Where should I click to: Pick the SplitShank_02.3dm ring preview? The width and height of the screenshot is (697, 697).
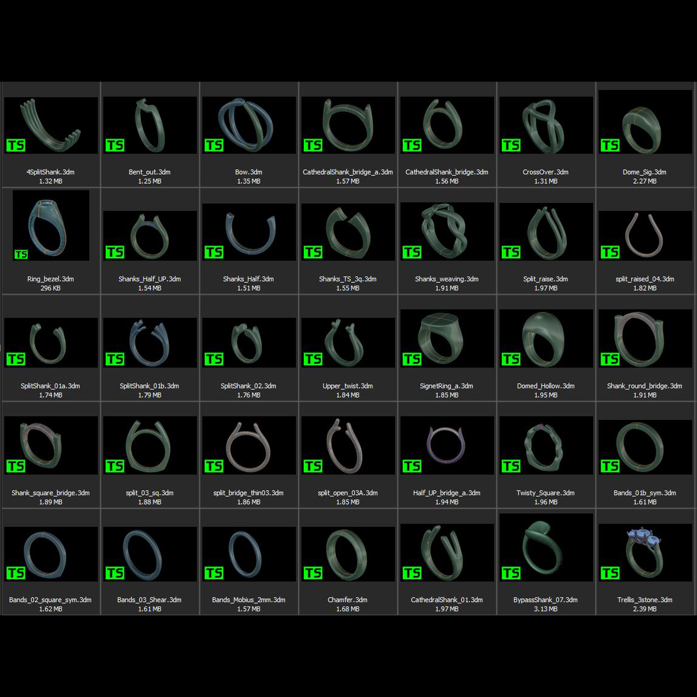[249, 343]
